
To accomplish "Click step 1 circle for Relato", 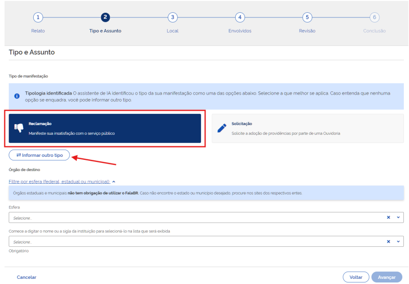I will 38,17.
